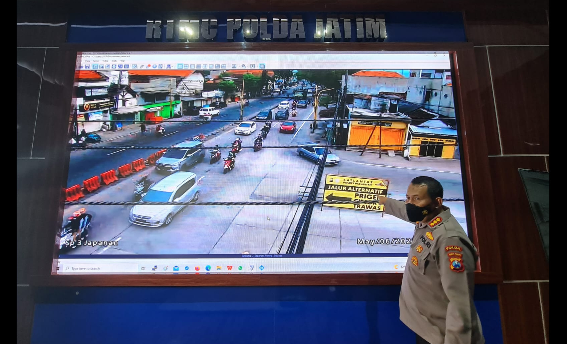
Task: Open the Video menu
Action: click(x=105, y=61)
